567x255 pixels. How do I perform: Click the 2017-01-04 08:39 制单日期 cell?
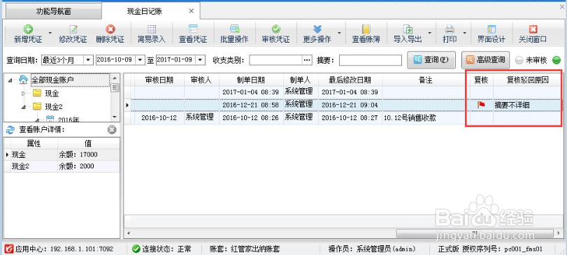(x=251, y=92)
